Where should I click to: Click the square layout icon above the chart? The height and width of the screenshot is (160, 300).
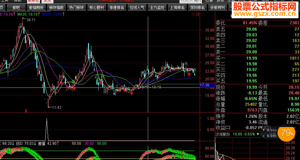click(x=197, y=14)
